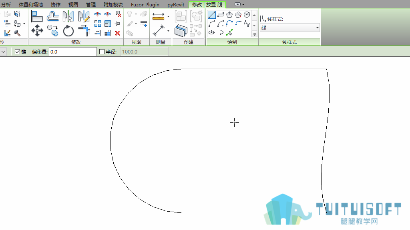Select the Spline draw tool

[x=247, y=24]
